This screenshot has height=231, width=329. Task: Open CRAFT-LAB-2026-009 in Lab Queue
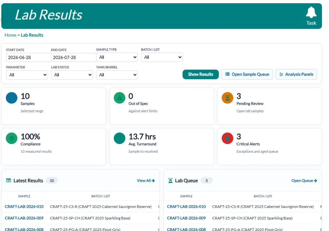pos(186,218)
